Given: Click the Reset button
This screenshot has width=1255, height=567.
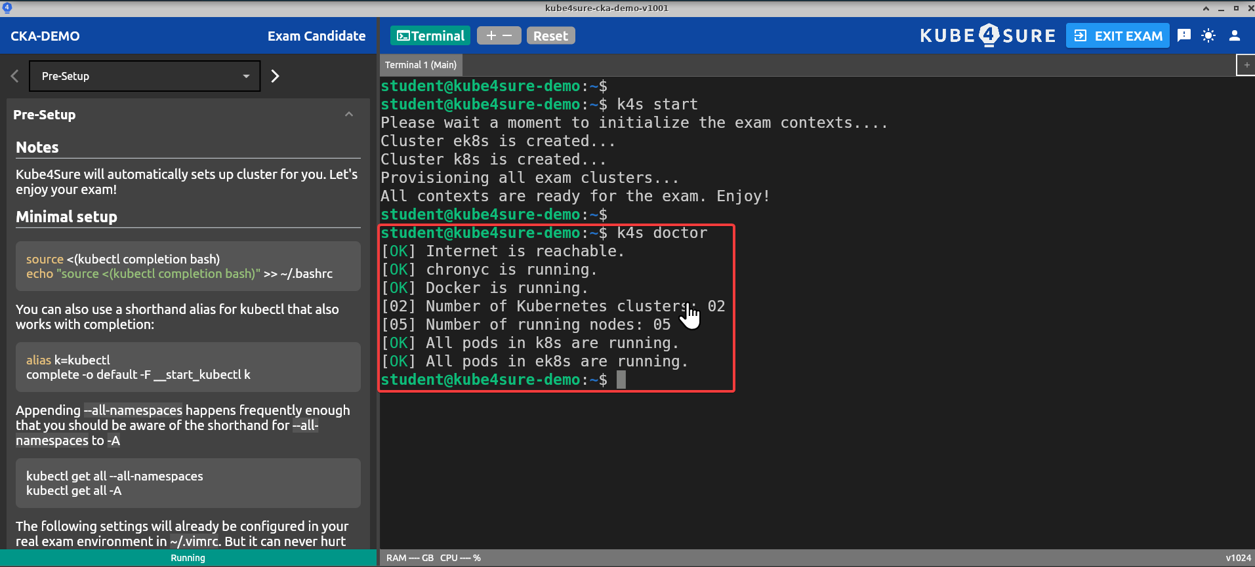Looking at the screenshot, I should (x=550, y=36).
